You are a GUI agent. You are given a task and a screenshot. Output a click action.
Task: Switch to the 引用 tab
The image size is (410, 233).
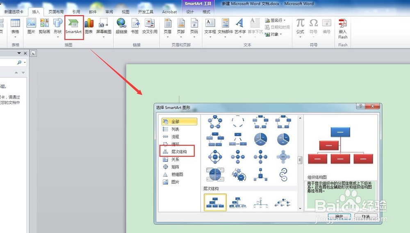click(76, 12)
